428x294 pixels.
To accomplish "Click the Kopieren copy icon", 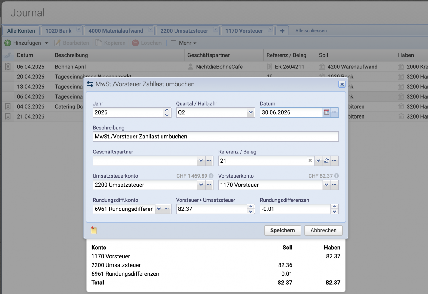I will click(98, 43).
